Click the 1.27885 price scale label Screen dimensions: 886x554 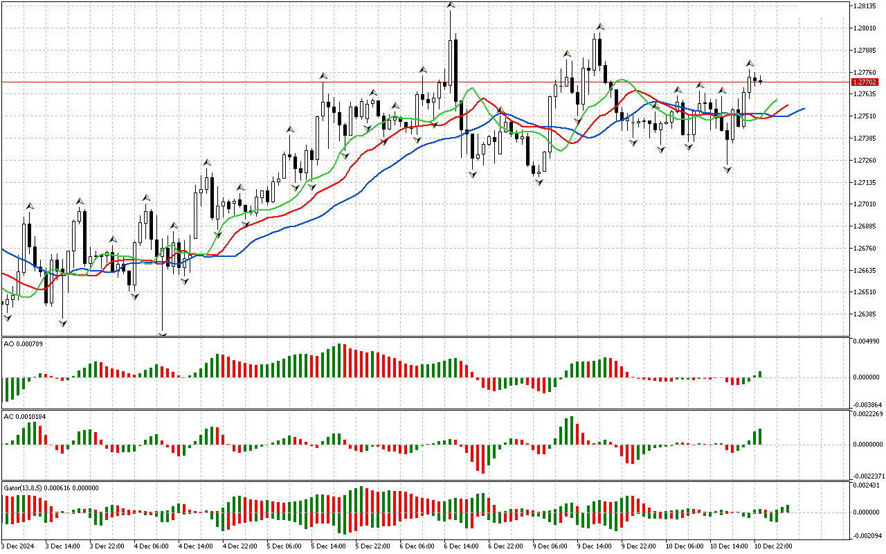click(x=865, y=50)
